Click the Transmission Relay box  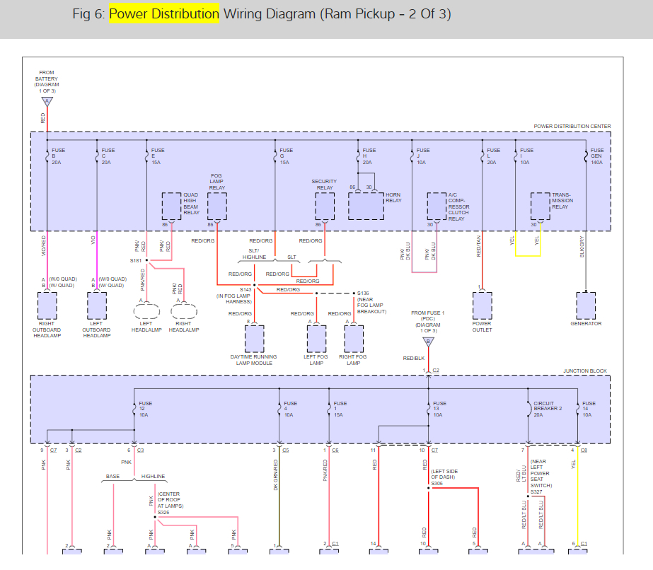[x=540, y=206]
